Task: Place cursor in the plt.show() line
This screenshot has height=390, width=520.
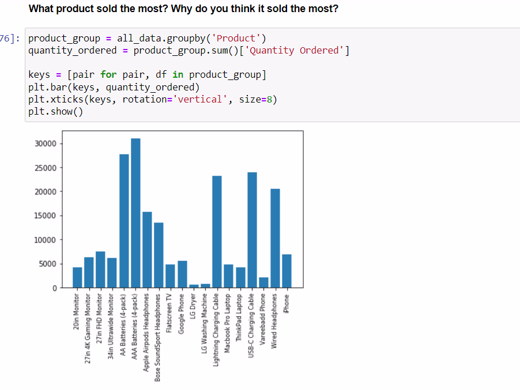Action: [55, 111]
